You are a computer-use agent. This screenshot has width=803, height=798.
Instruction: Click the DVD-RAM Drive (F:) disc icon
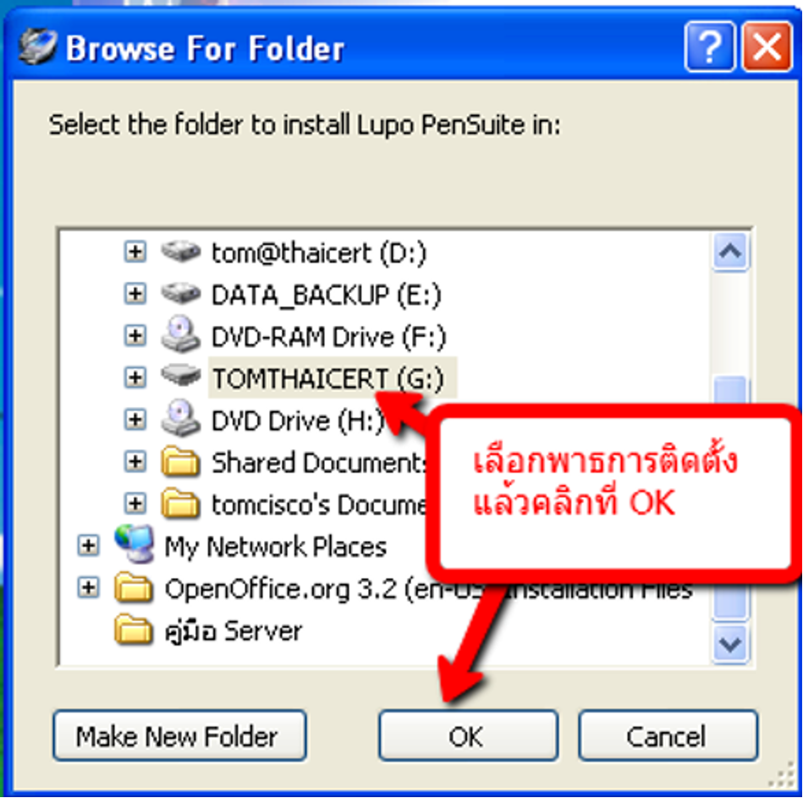pyautogui.click(x=180, y=334)
